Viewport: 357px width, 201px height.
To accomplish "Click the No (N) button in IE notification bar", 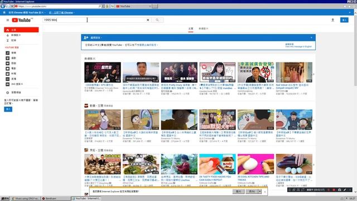I will pyautogui.click(x=252, y=192).
